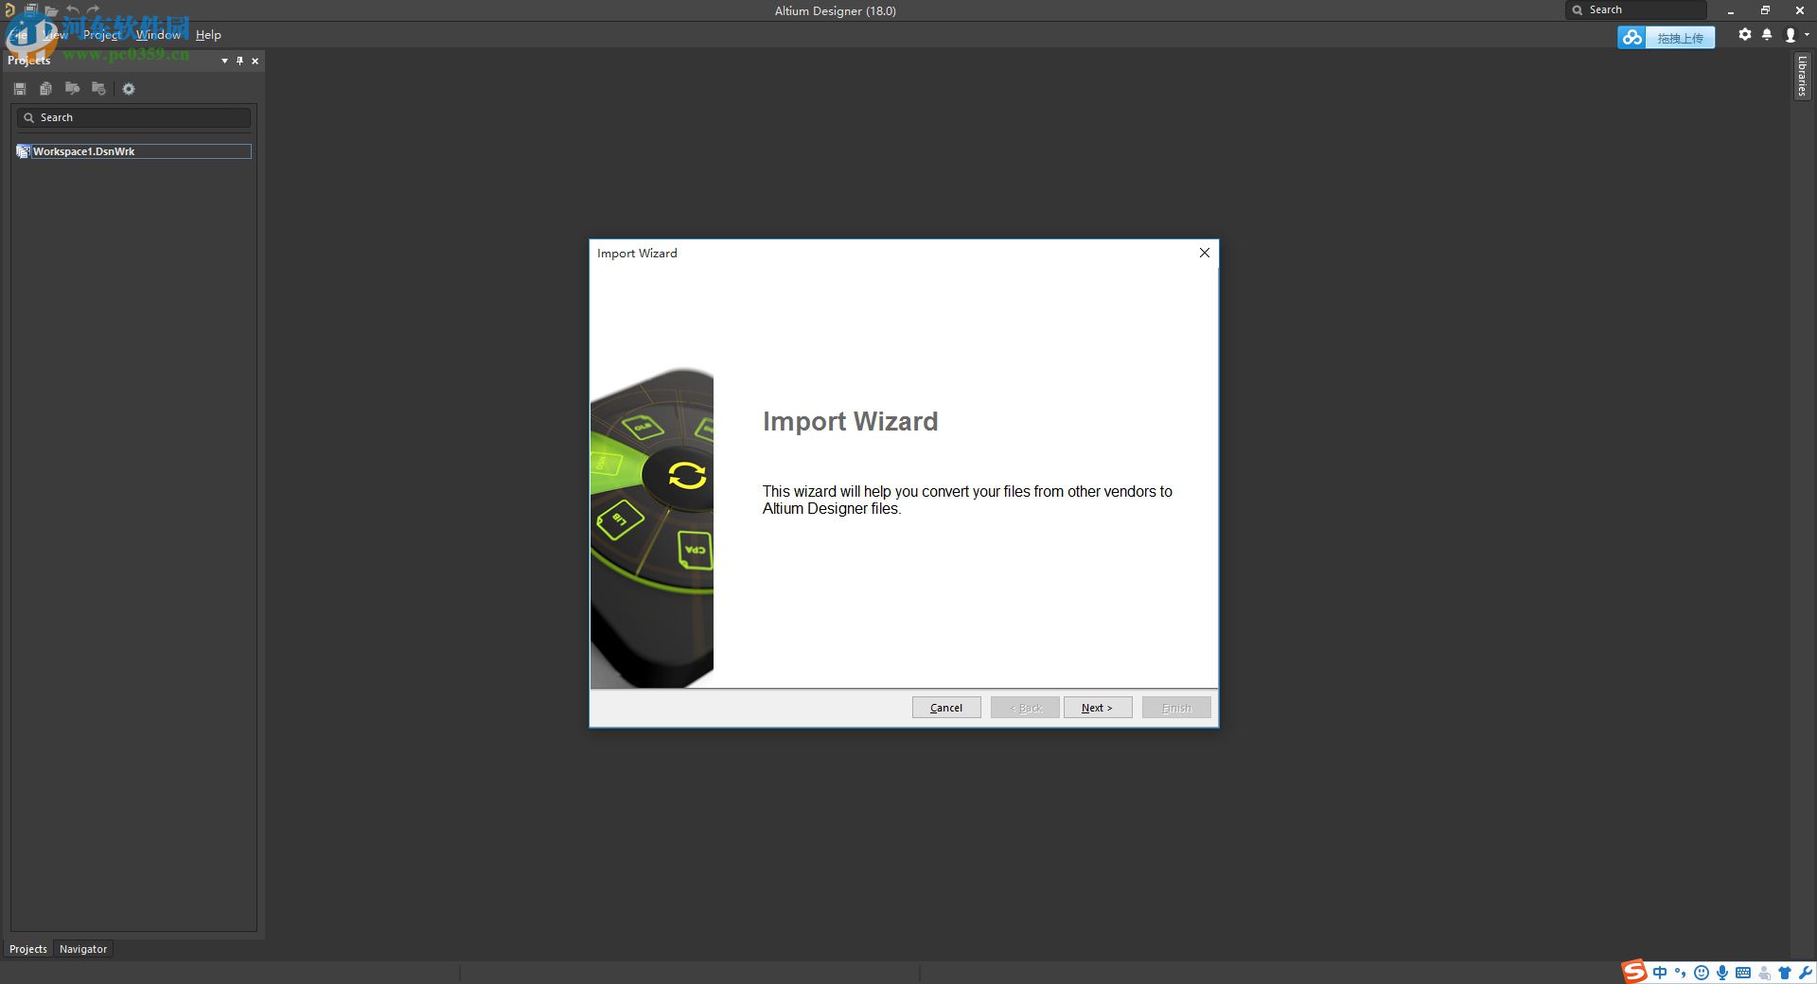Close the Import Wizard dialog
Screen dimensions: 1817x984
(1205, 253)
